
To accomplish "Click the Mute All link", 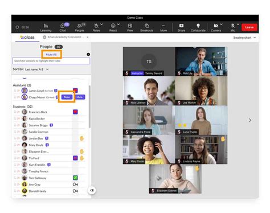I will point(51,55).
